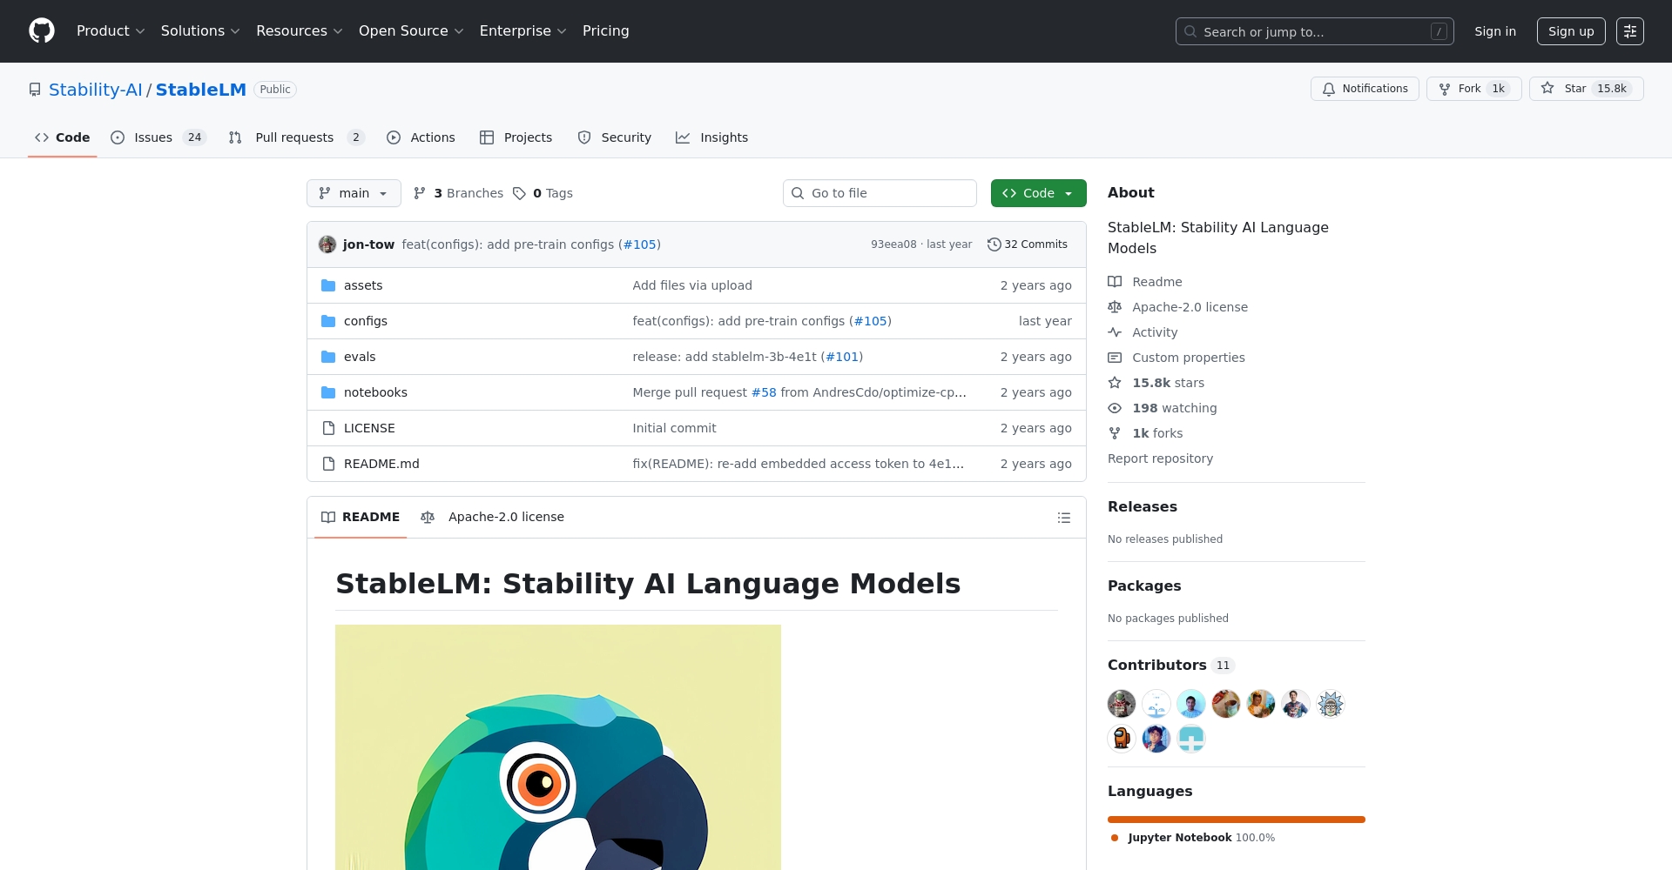Click the 'Add files via upload' commit message

[692, 285]
